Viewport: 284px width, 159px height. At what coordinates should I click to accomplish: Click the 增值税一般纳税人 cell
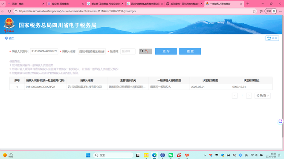point(169,87)
